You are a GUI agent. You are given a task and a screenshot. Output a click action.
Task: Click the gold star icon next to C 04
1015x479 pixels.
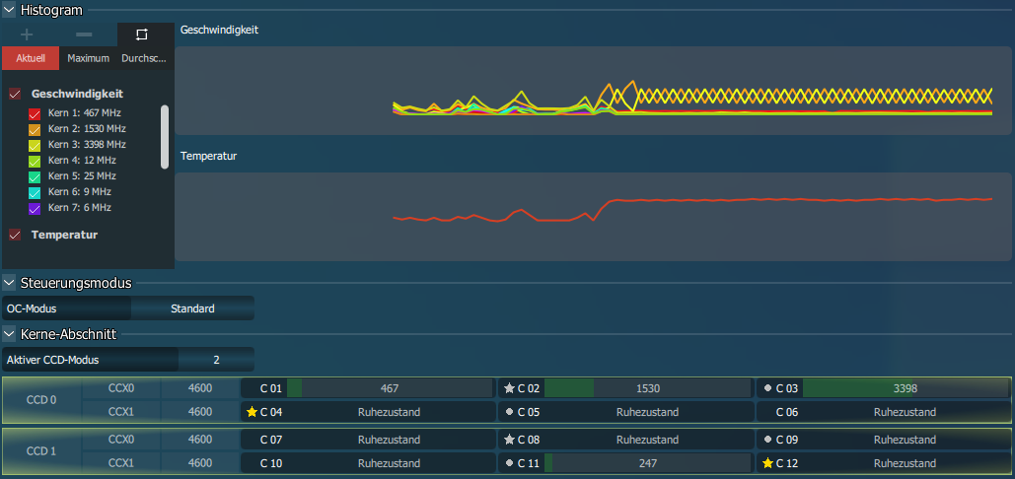tap(252, 412)
